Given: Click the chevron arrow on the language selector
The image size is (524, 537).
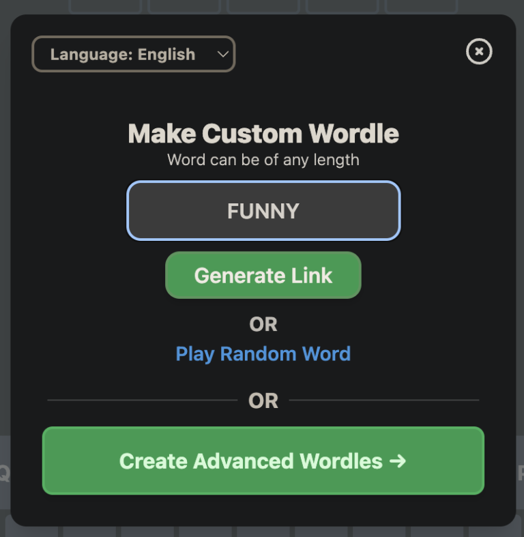Looking at the screenshot, I should point(222,55).
